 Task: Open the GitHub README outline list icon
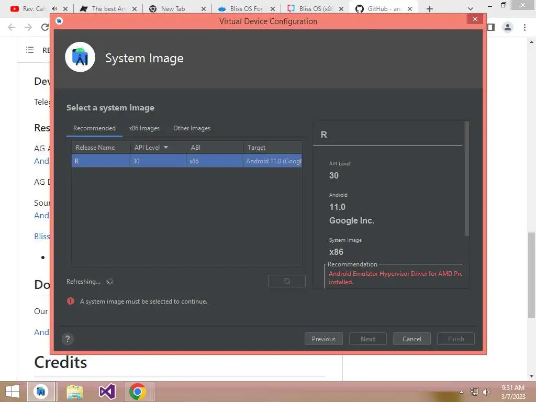tap(30, 50)
